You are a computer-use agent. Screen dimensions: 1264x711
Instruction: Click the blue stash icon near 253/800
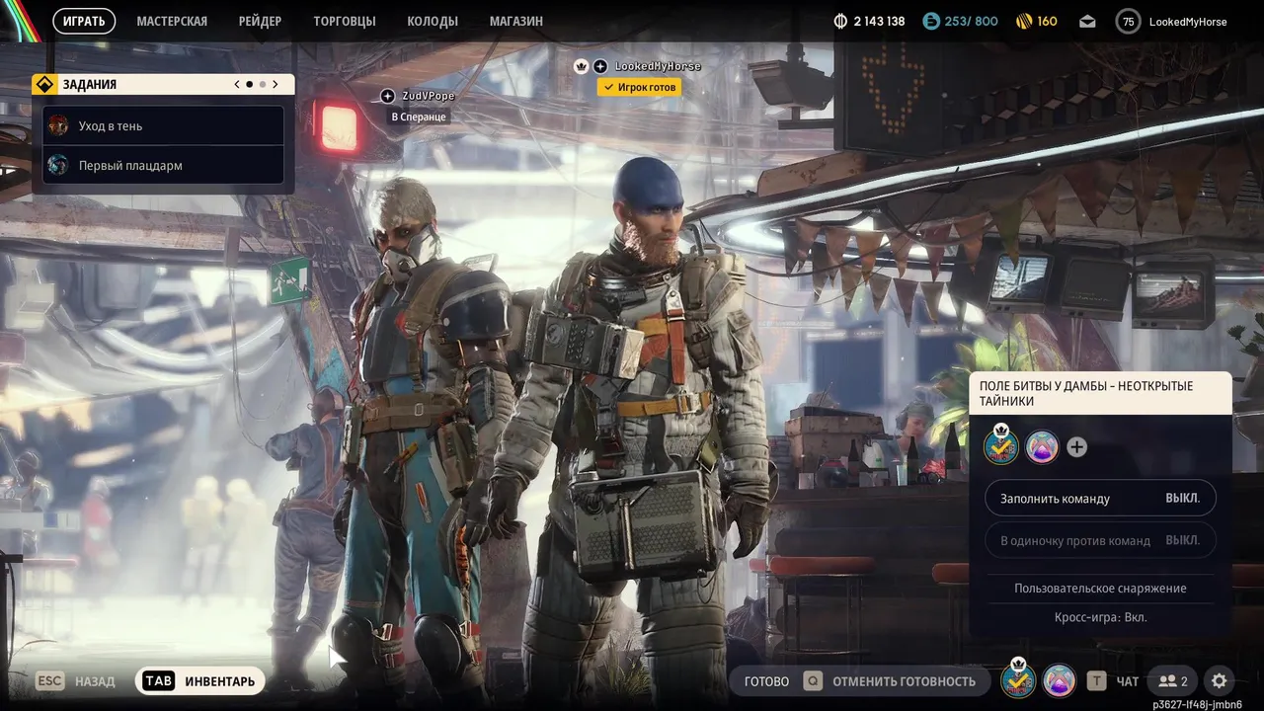(931, 21)
